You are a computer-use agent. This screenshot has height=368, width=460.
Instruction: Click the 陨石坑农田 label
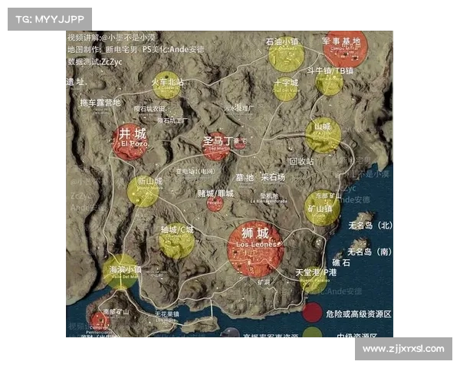[x=149, y=109]
